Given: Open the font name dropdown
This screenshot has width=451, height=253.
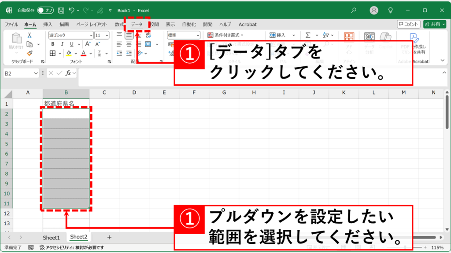Looking at the screenshot, I should point(91,35).
